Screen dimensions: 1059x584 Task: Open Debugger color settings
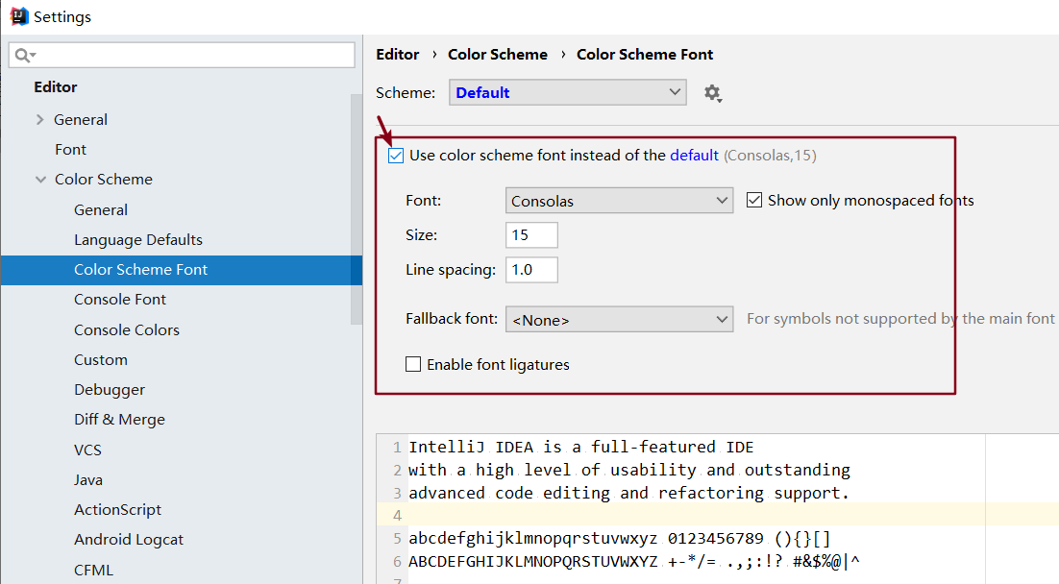pos(110,390)
